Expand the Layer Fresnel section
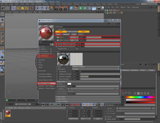 coord(62,99)
